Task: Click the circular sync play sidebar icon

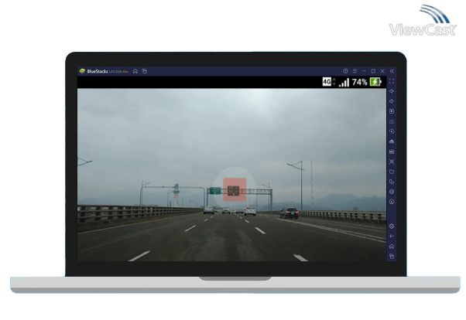Action: [392, 131]
